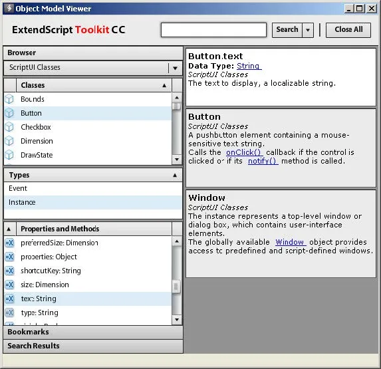381x369 pixels.
Task: Open the Browser panel tab
Action: click(93, 53)
